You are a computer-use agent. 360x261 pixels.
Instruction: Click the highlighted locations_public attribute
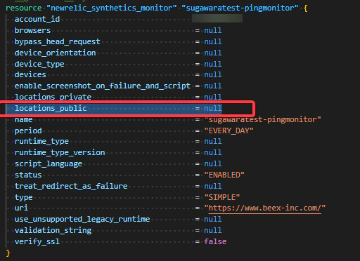click(51, 108)
